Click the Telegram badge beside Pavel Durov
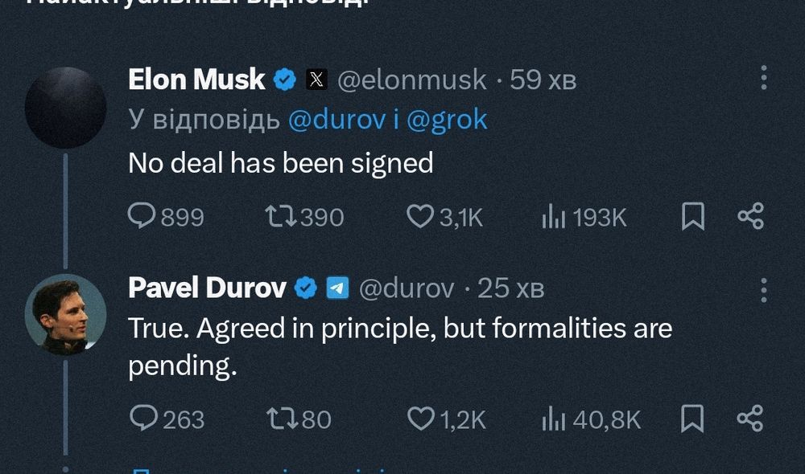This screenshot has height=474, width=805. pyautogui.click(x=338, y=288)
